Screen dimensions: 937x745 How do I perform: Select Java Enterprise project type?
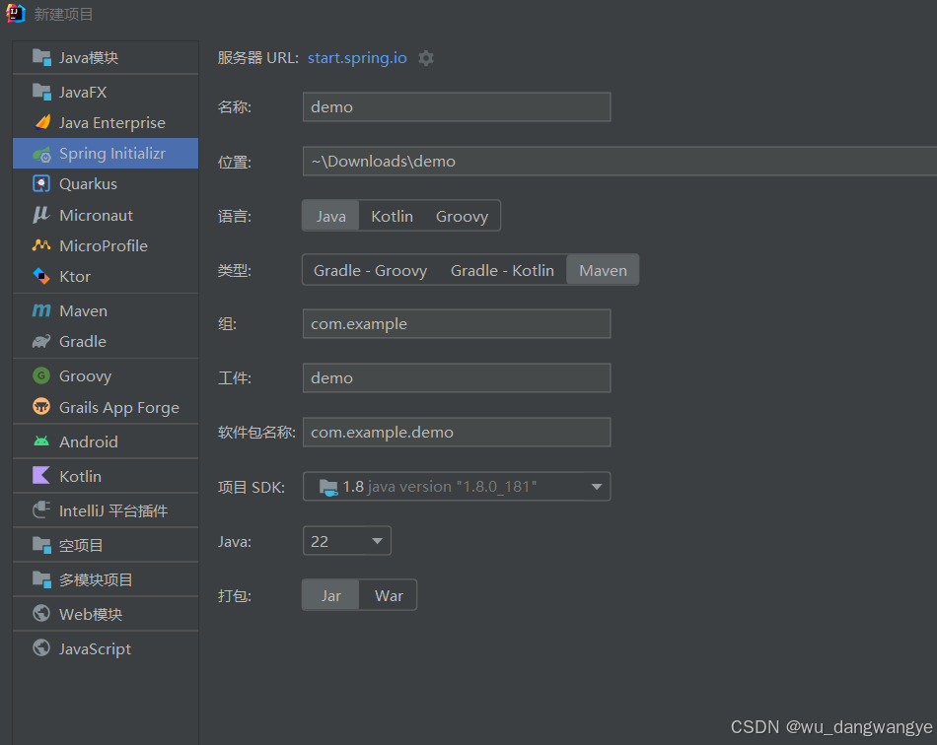coord(106,122)
